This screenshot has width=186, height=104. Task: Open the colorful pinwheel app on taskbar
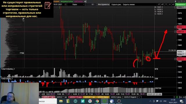click(x=90, y=101)
